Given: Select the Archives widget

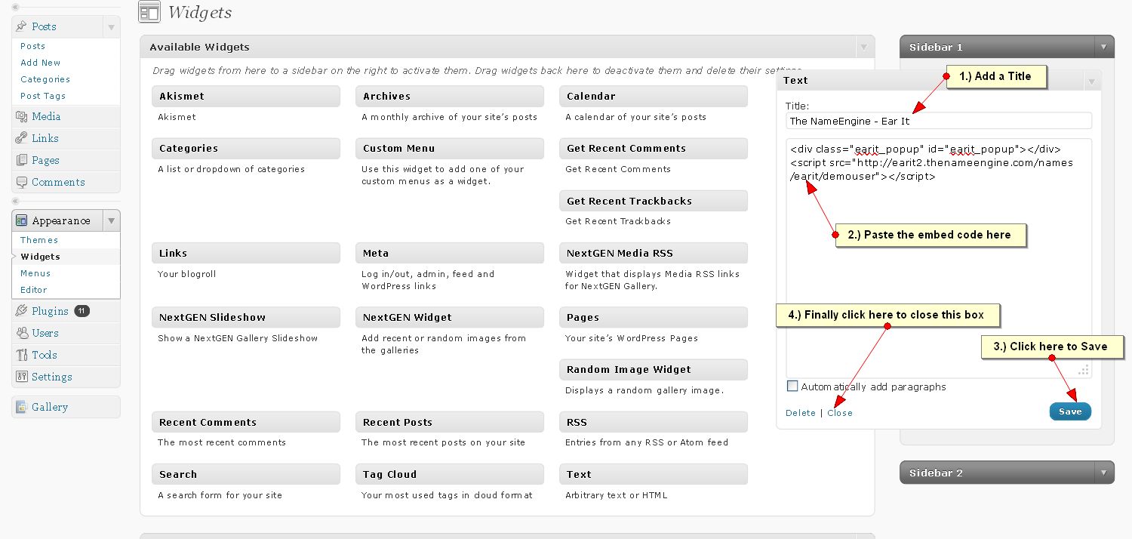Looking at the screenshot, I should (x=450, y=97).
